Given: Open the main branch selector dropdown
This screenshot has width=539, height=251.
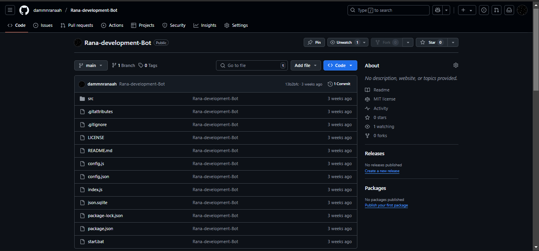Looking at the screenshot, I should coord(91,65).
